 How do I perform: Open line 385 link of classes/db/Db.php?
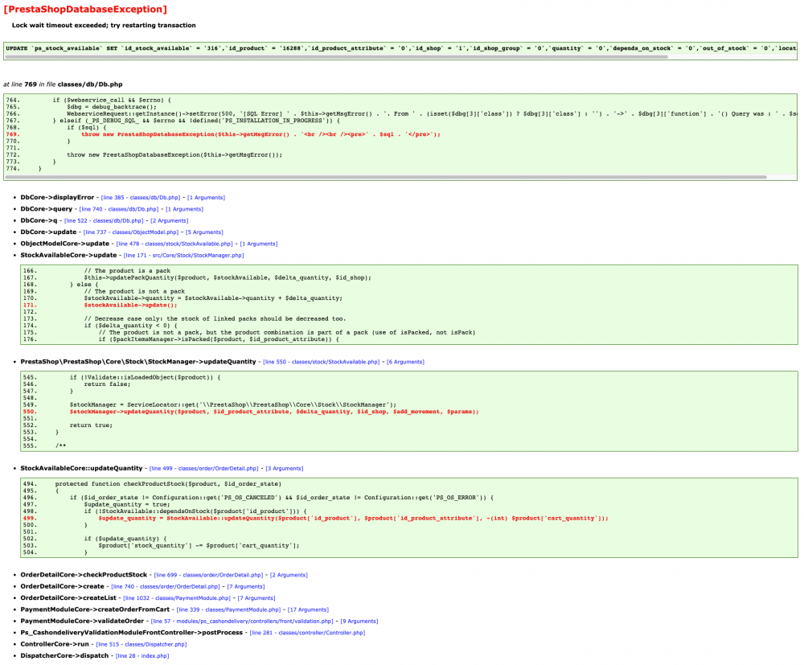coord(140,197)
